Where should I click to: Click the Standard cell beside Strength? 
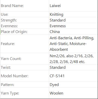coord(73,20)
